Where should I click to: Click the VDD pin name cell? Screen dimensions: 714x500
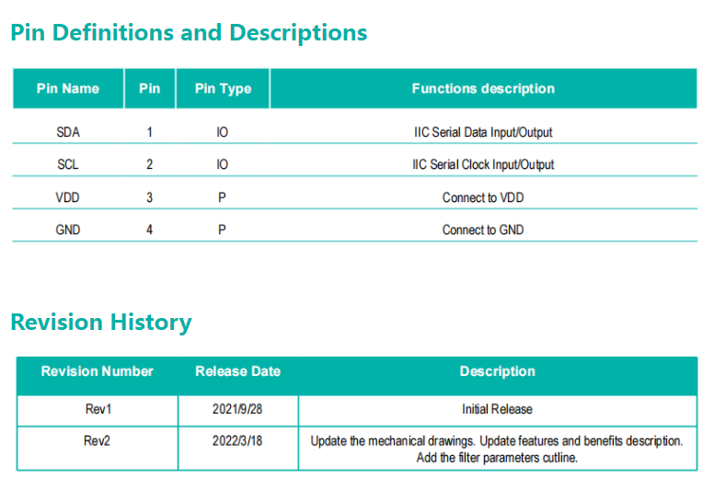click(x=68, y=198)
